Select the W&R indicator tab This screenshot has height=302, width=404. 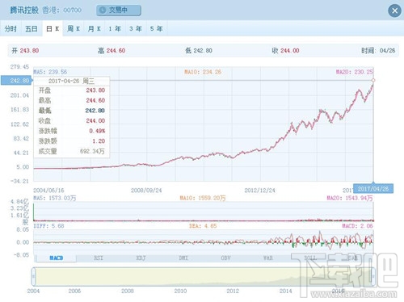pos(268,258)
